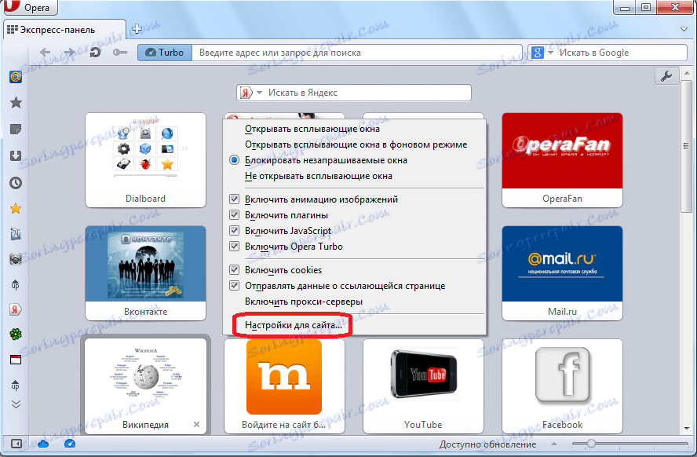Toggle the side panel button in status bar
Viewport: 697px width, 457px height.
(16, 443)
